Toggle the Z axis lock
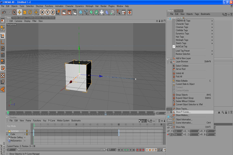The image size is (233, 155). click(x=53, y=12)
